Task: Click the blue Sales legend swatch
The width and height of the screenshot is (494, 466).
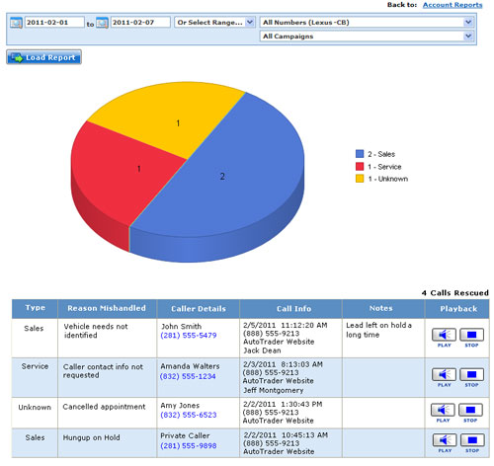Action: point(360,154)
